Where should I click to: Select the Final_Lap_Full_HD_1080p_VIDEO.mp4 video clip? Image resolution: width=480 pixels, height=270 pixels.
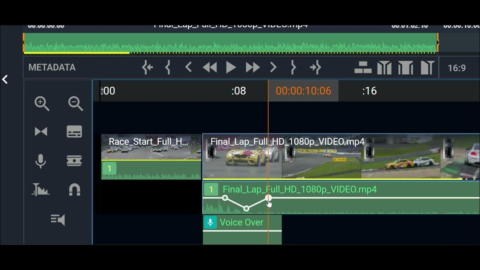click(341, 156)
